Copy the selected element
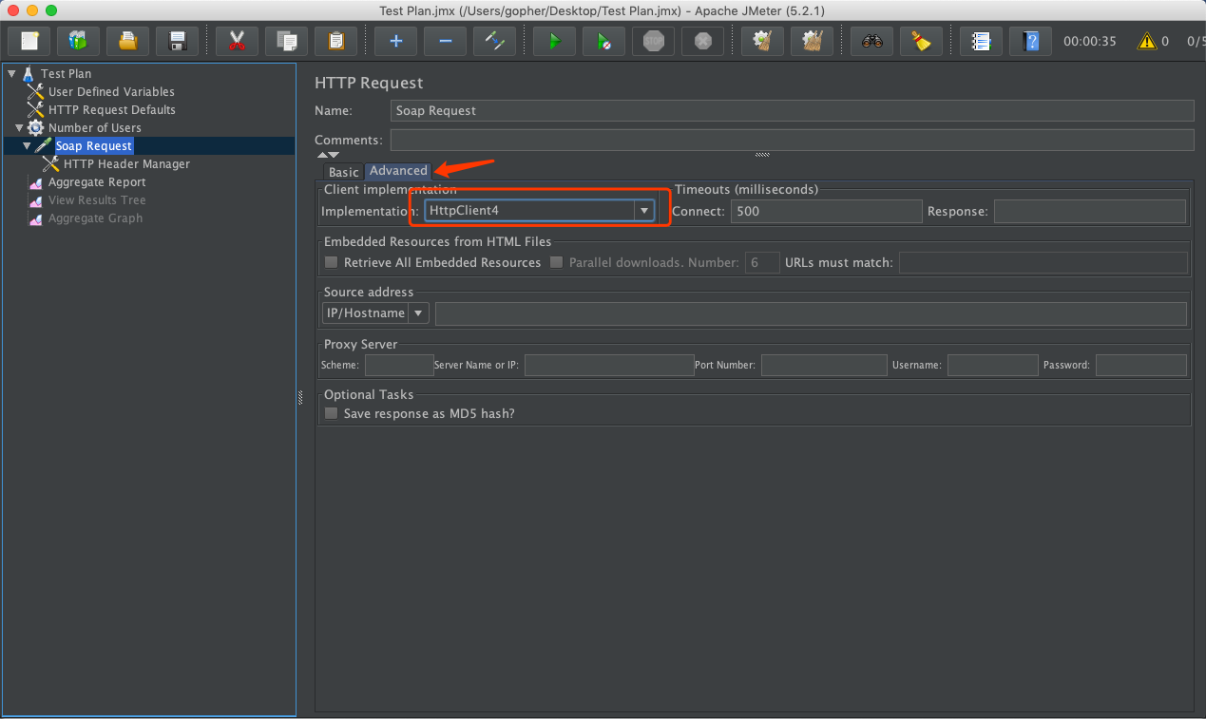 point(286,41)
